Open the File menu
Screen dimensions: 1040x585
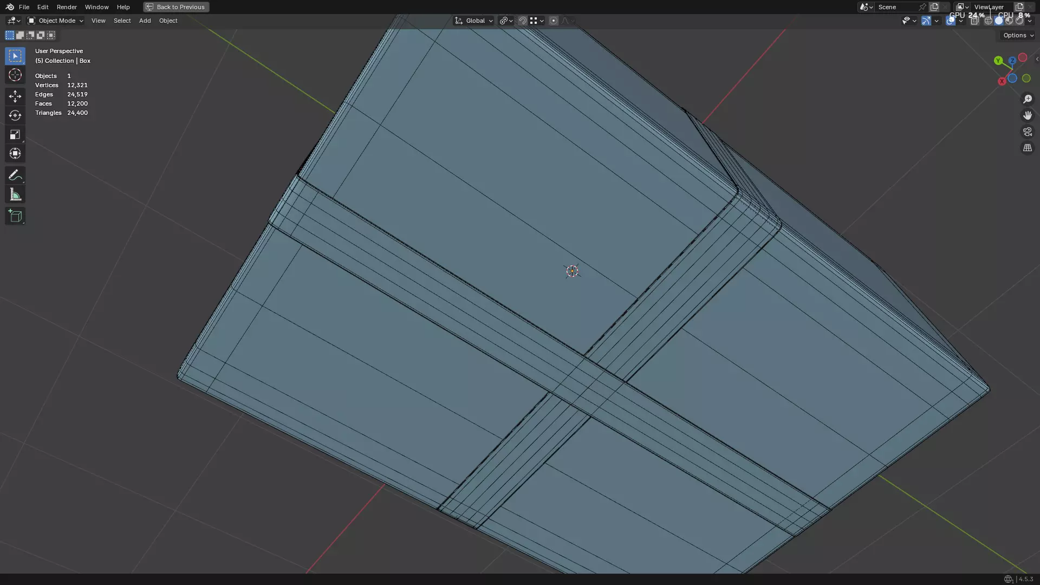click(x=24, y=7)
